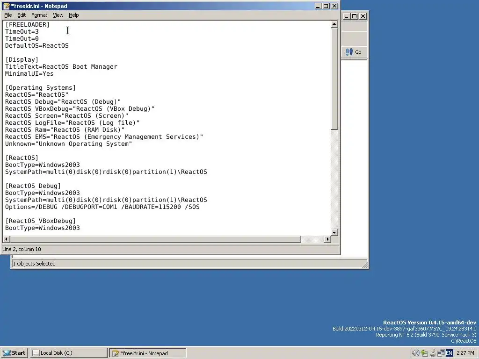Click the [ReactOS_Debug] section header line
Image resolution: width=479 pixels, height=359 pixels.
click(33, 186)
